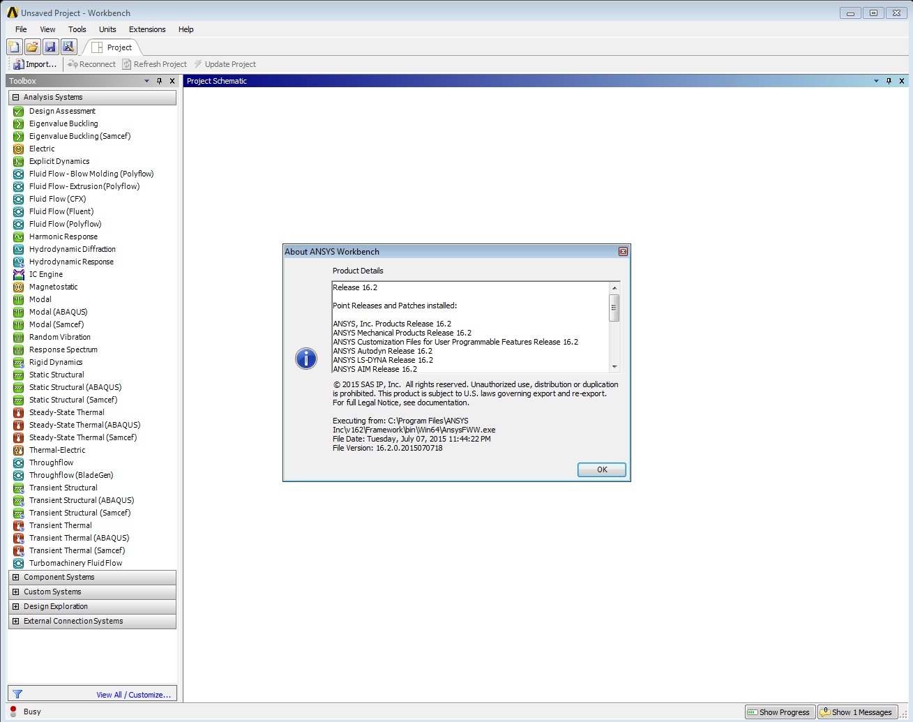The image size is (913, 722).
Task: Select Response Spectrum in the toolbox
Action: pyautogui.click(x=63, y=349)
